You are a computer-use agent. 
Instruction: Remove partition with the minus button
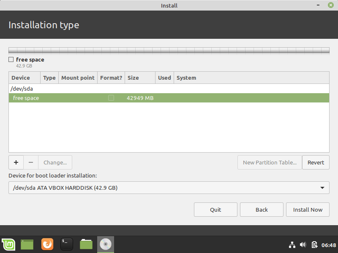[31, 162]
